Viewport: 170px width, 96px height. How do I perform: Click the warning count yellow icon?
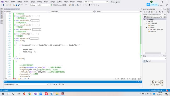coord(19,79)
